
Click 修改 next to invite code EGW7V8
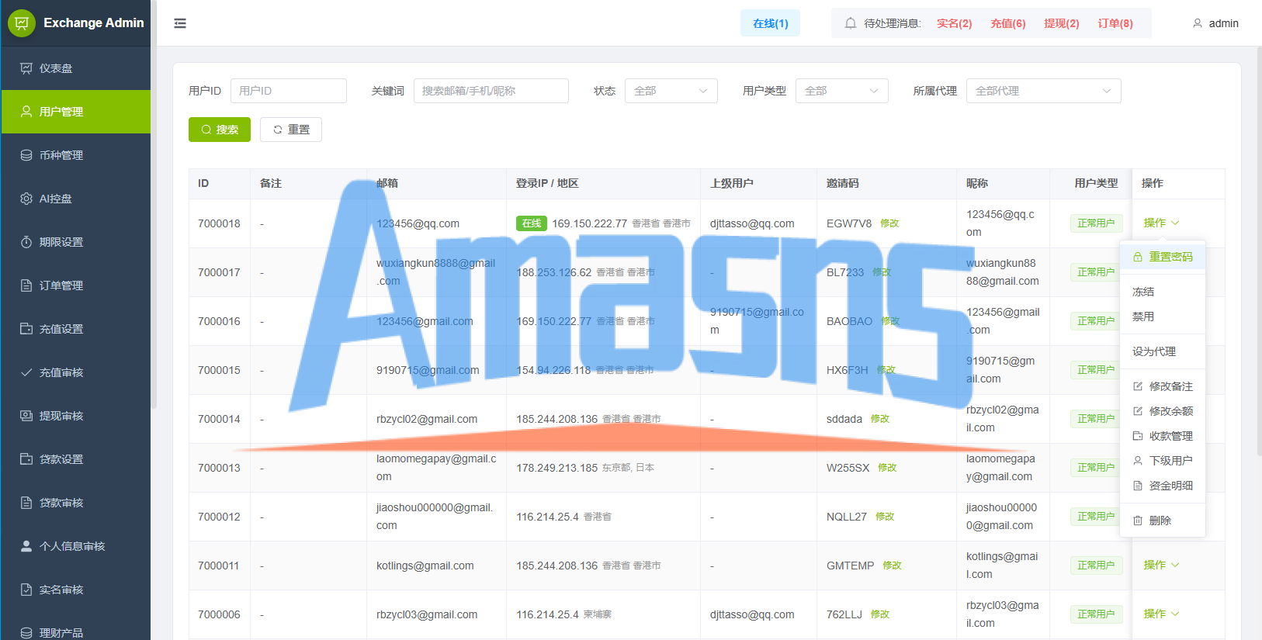pos(889,223)
